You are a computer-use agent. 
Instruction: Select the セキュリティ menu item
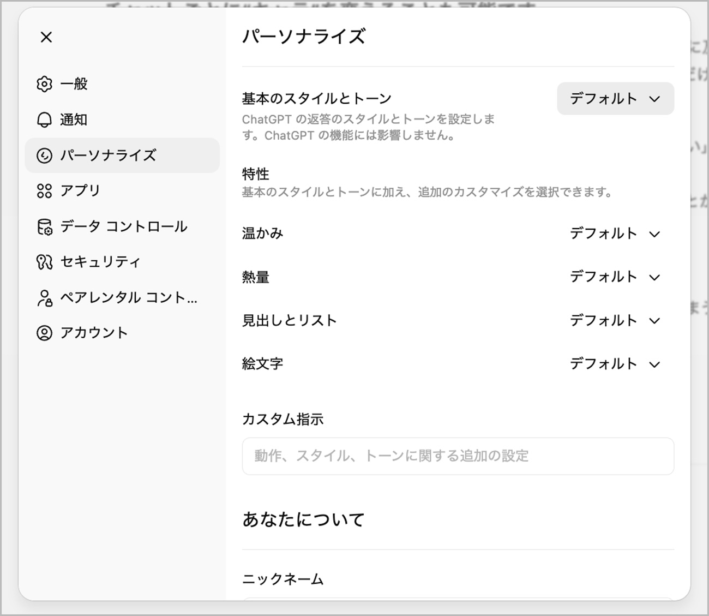100,262
